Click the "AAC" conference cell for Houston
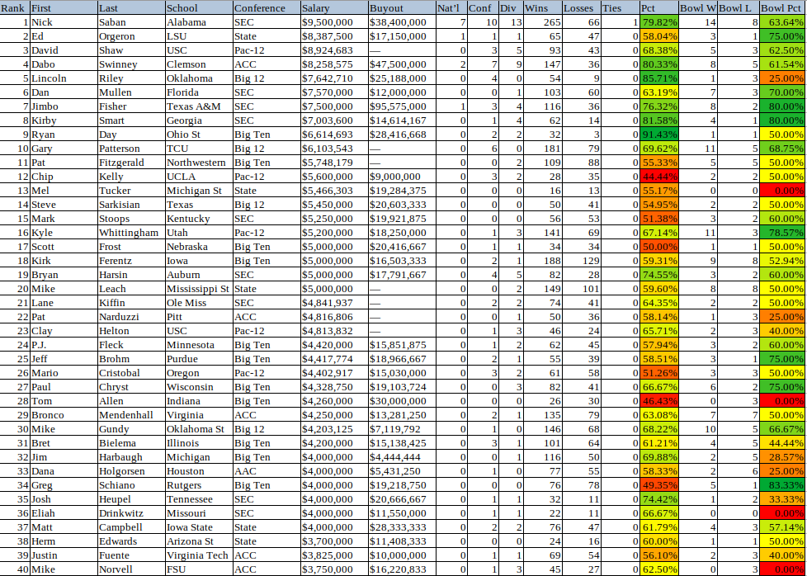Screen dimensions: 807x576 coord(267,470)
